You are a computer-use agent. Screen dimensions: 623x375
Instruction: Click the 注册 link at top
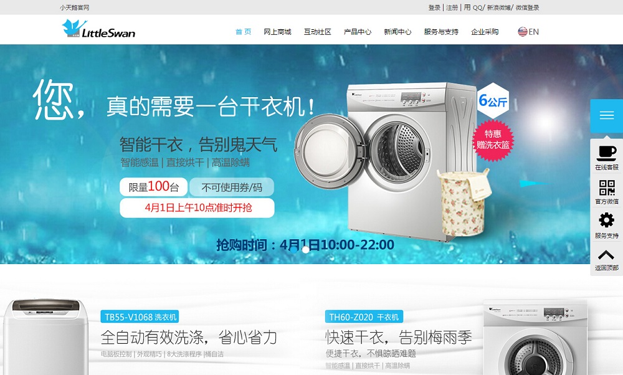pyautogui.click(x=452, y=7)
